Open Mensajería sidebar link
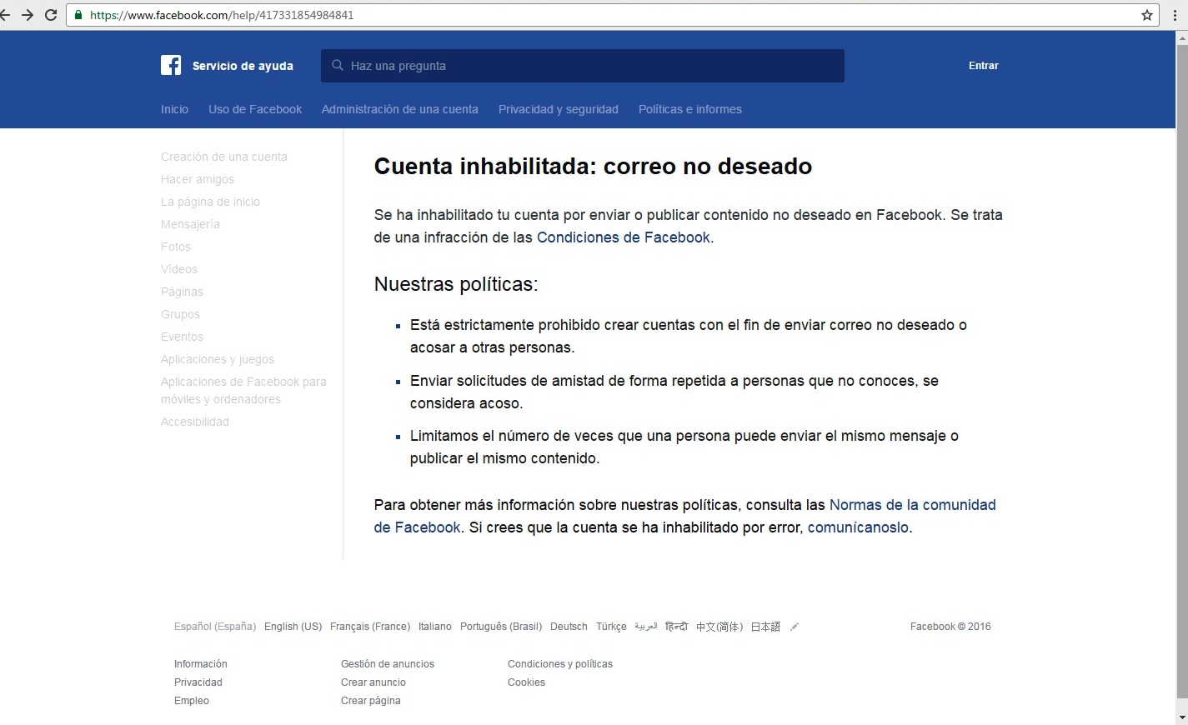Screen dimensions: 1188x725 coord(190,224)
